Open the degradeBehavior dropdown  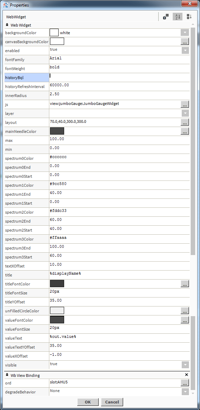click(185, 392)
